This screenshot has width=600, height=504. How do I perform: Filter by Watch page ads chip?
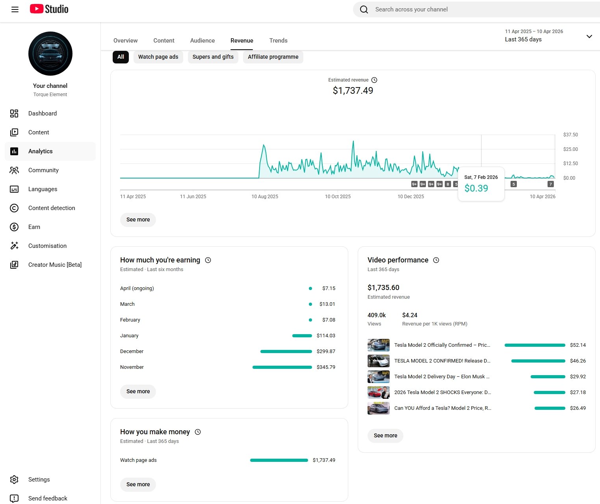pos(158,57)
